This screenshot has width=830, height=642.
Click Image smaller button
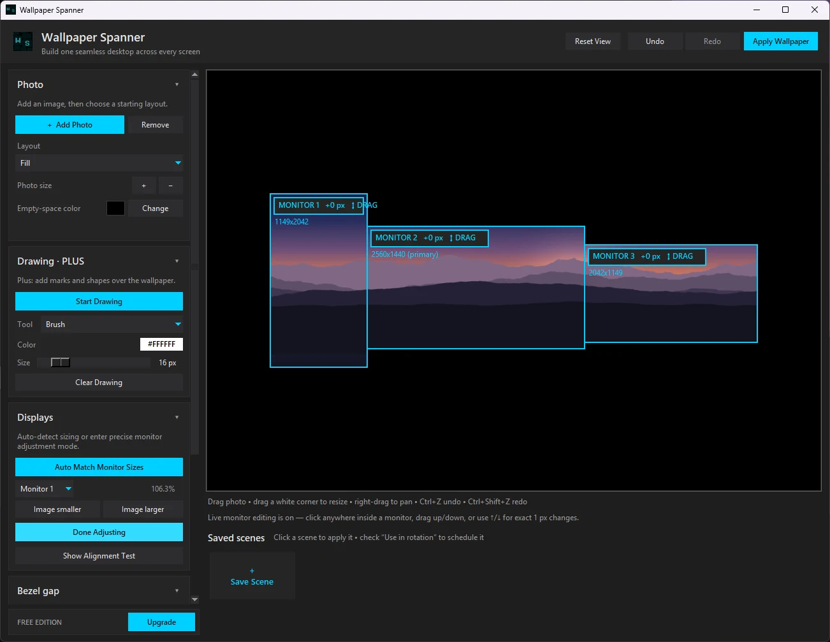[57, 509]
